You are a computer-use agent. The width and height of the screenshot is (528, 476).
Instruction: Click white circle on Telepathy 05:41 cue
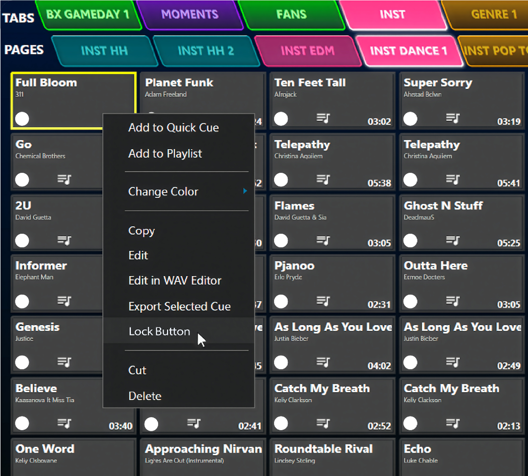pyautogui.click(x=410, y=180)
